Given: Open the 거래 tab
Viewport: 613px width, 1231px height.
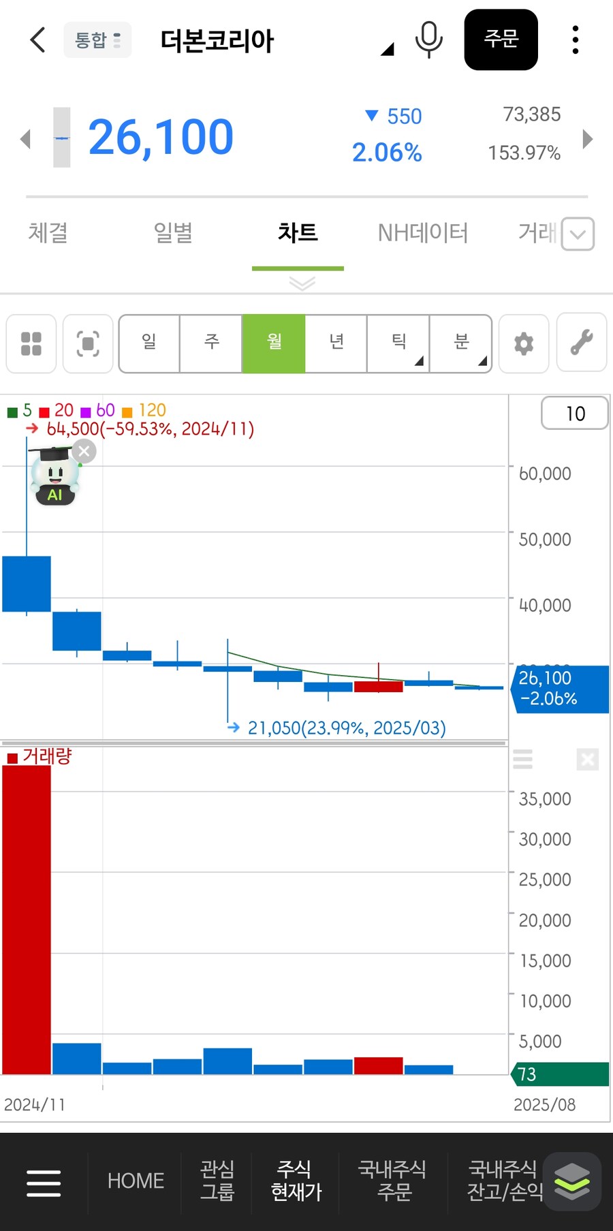Looking at the screenshot, I should tap(537, 233).
